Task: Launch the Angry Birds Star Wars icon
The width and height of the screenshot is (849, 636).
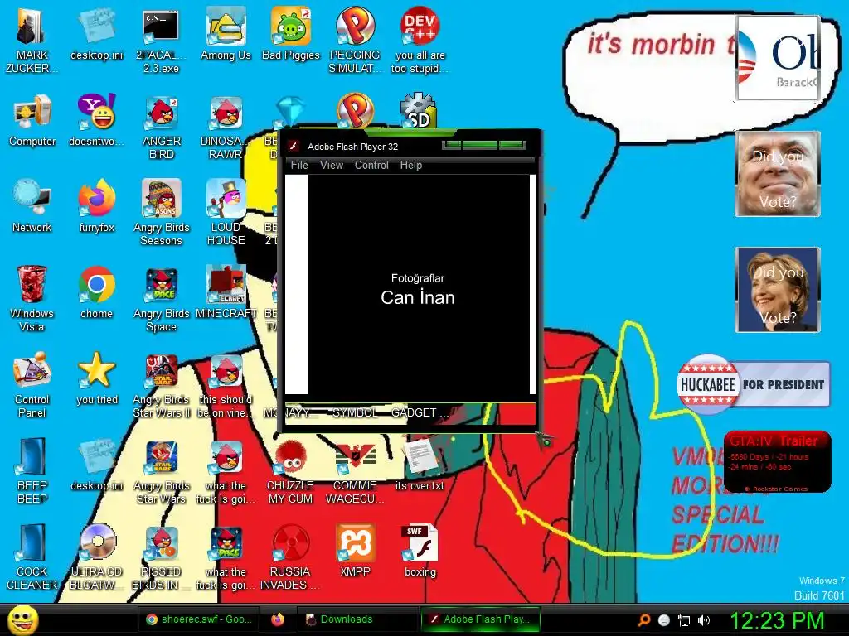Action: 162,470
